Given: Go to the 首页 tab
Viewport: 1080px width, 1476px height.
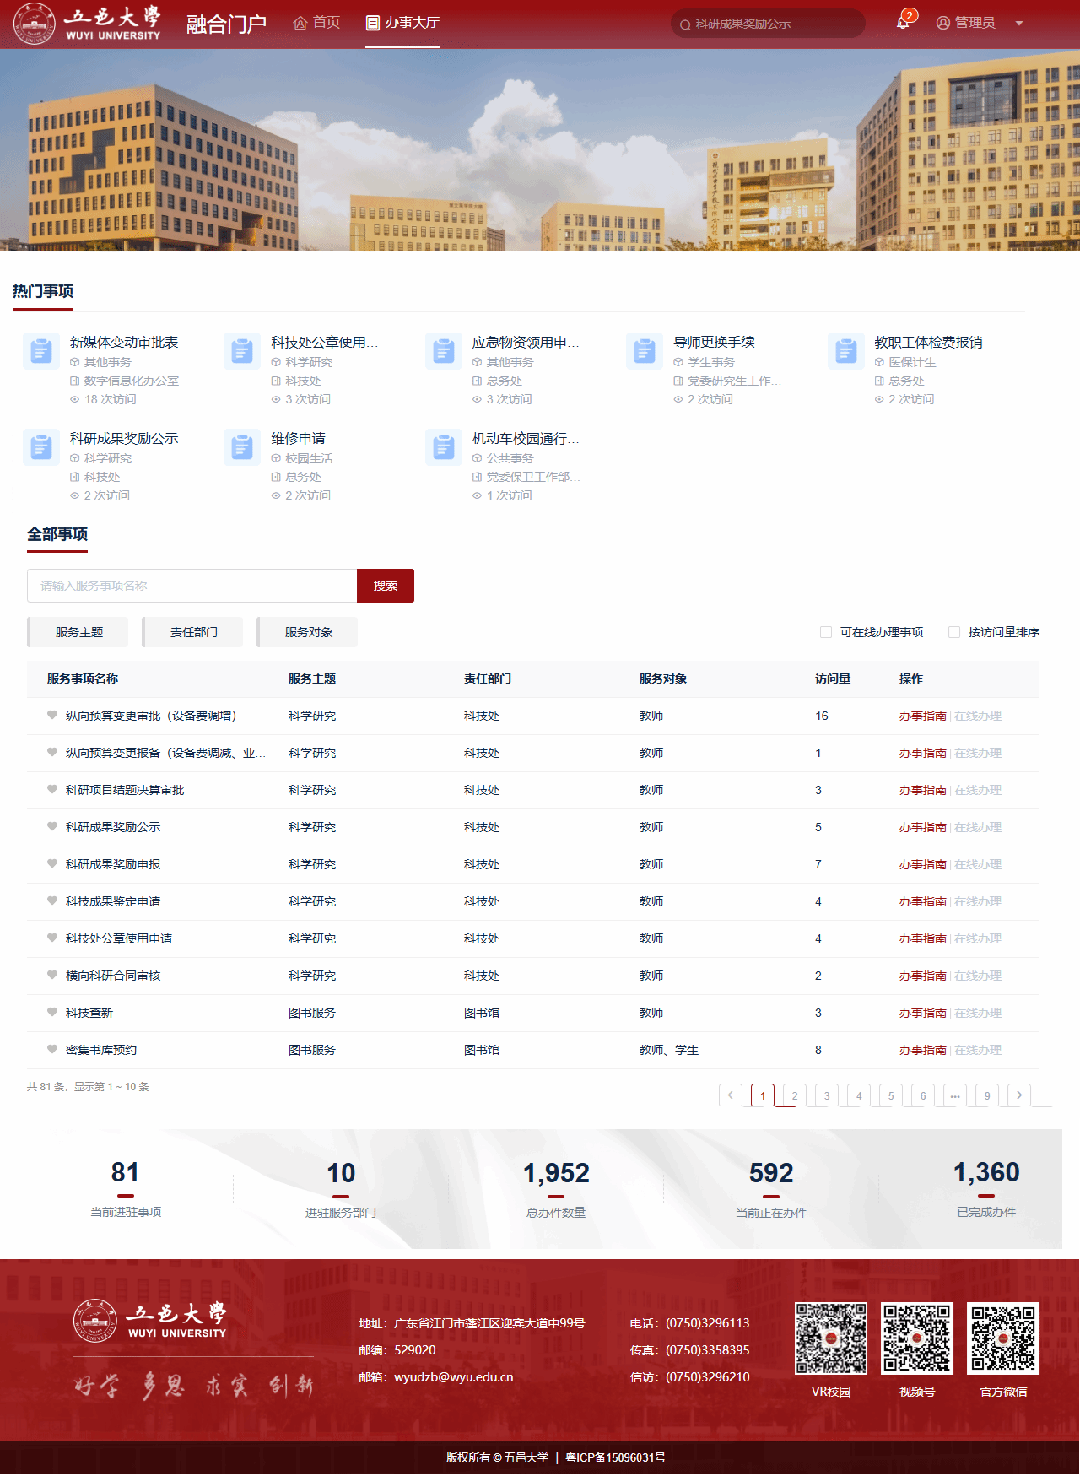Looking at the screenshot, I should [x=316, y=23].
